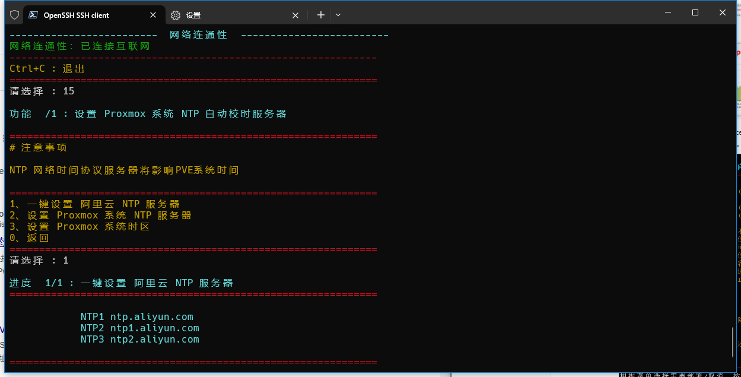Click the line NTP2 ntp1.aliyun.com

[x=140, y=328]
